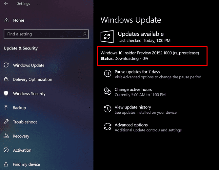
Task: Click the Recovery icon
Action: tap(6, 136)
